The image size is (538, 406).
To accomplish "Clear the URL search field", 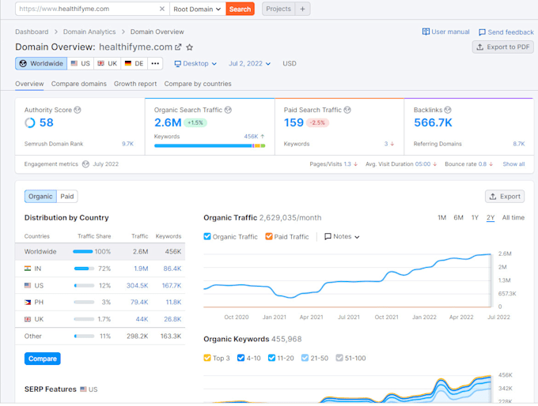I will pyautogui.click(x=162, y=9).
